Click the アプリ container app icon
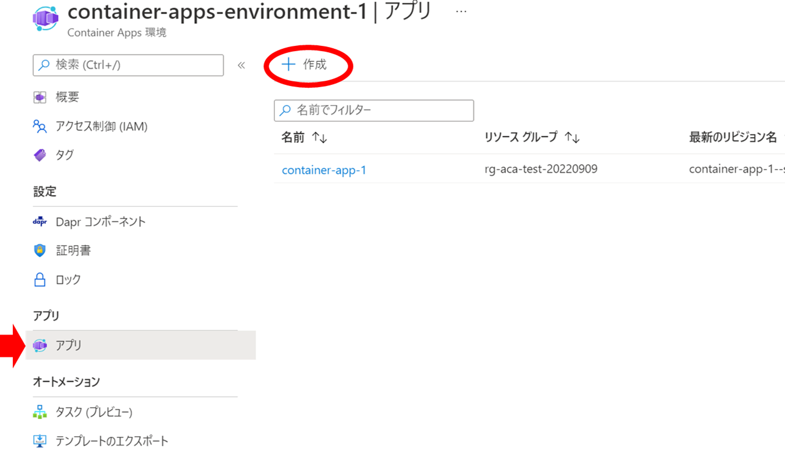Image resolution: width=785 pixels, height=463 pixels. 40,345
